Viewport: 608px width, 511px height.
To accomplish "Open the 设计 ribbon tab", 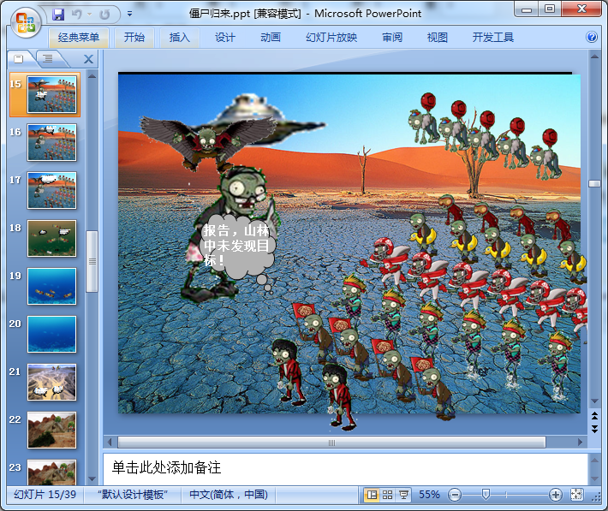I will (x=225, y=37).
